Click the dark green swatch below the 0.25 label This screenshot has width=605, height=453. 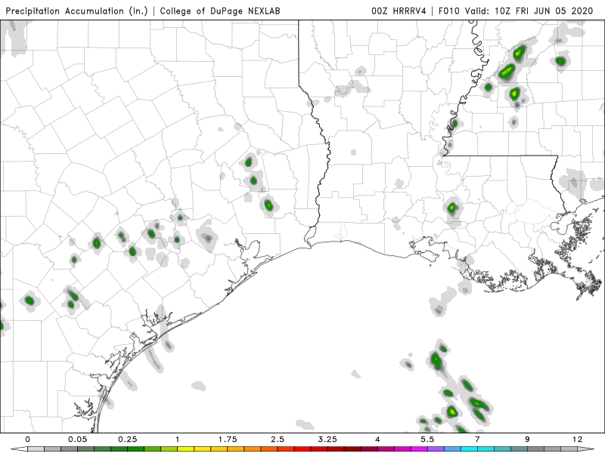135,449
